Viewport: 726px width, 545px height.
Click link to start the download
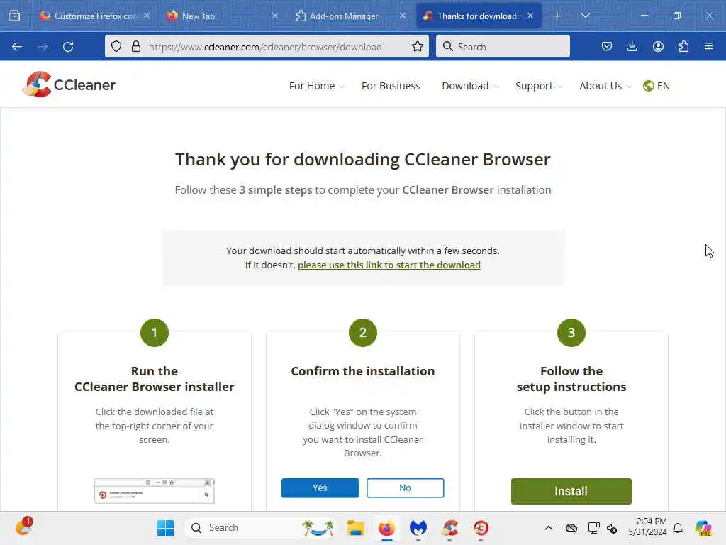click(389, 265)
